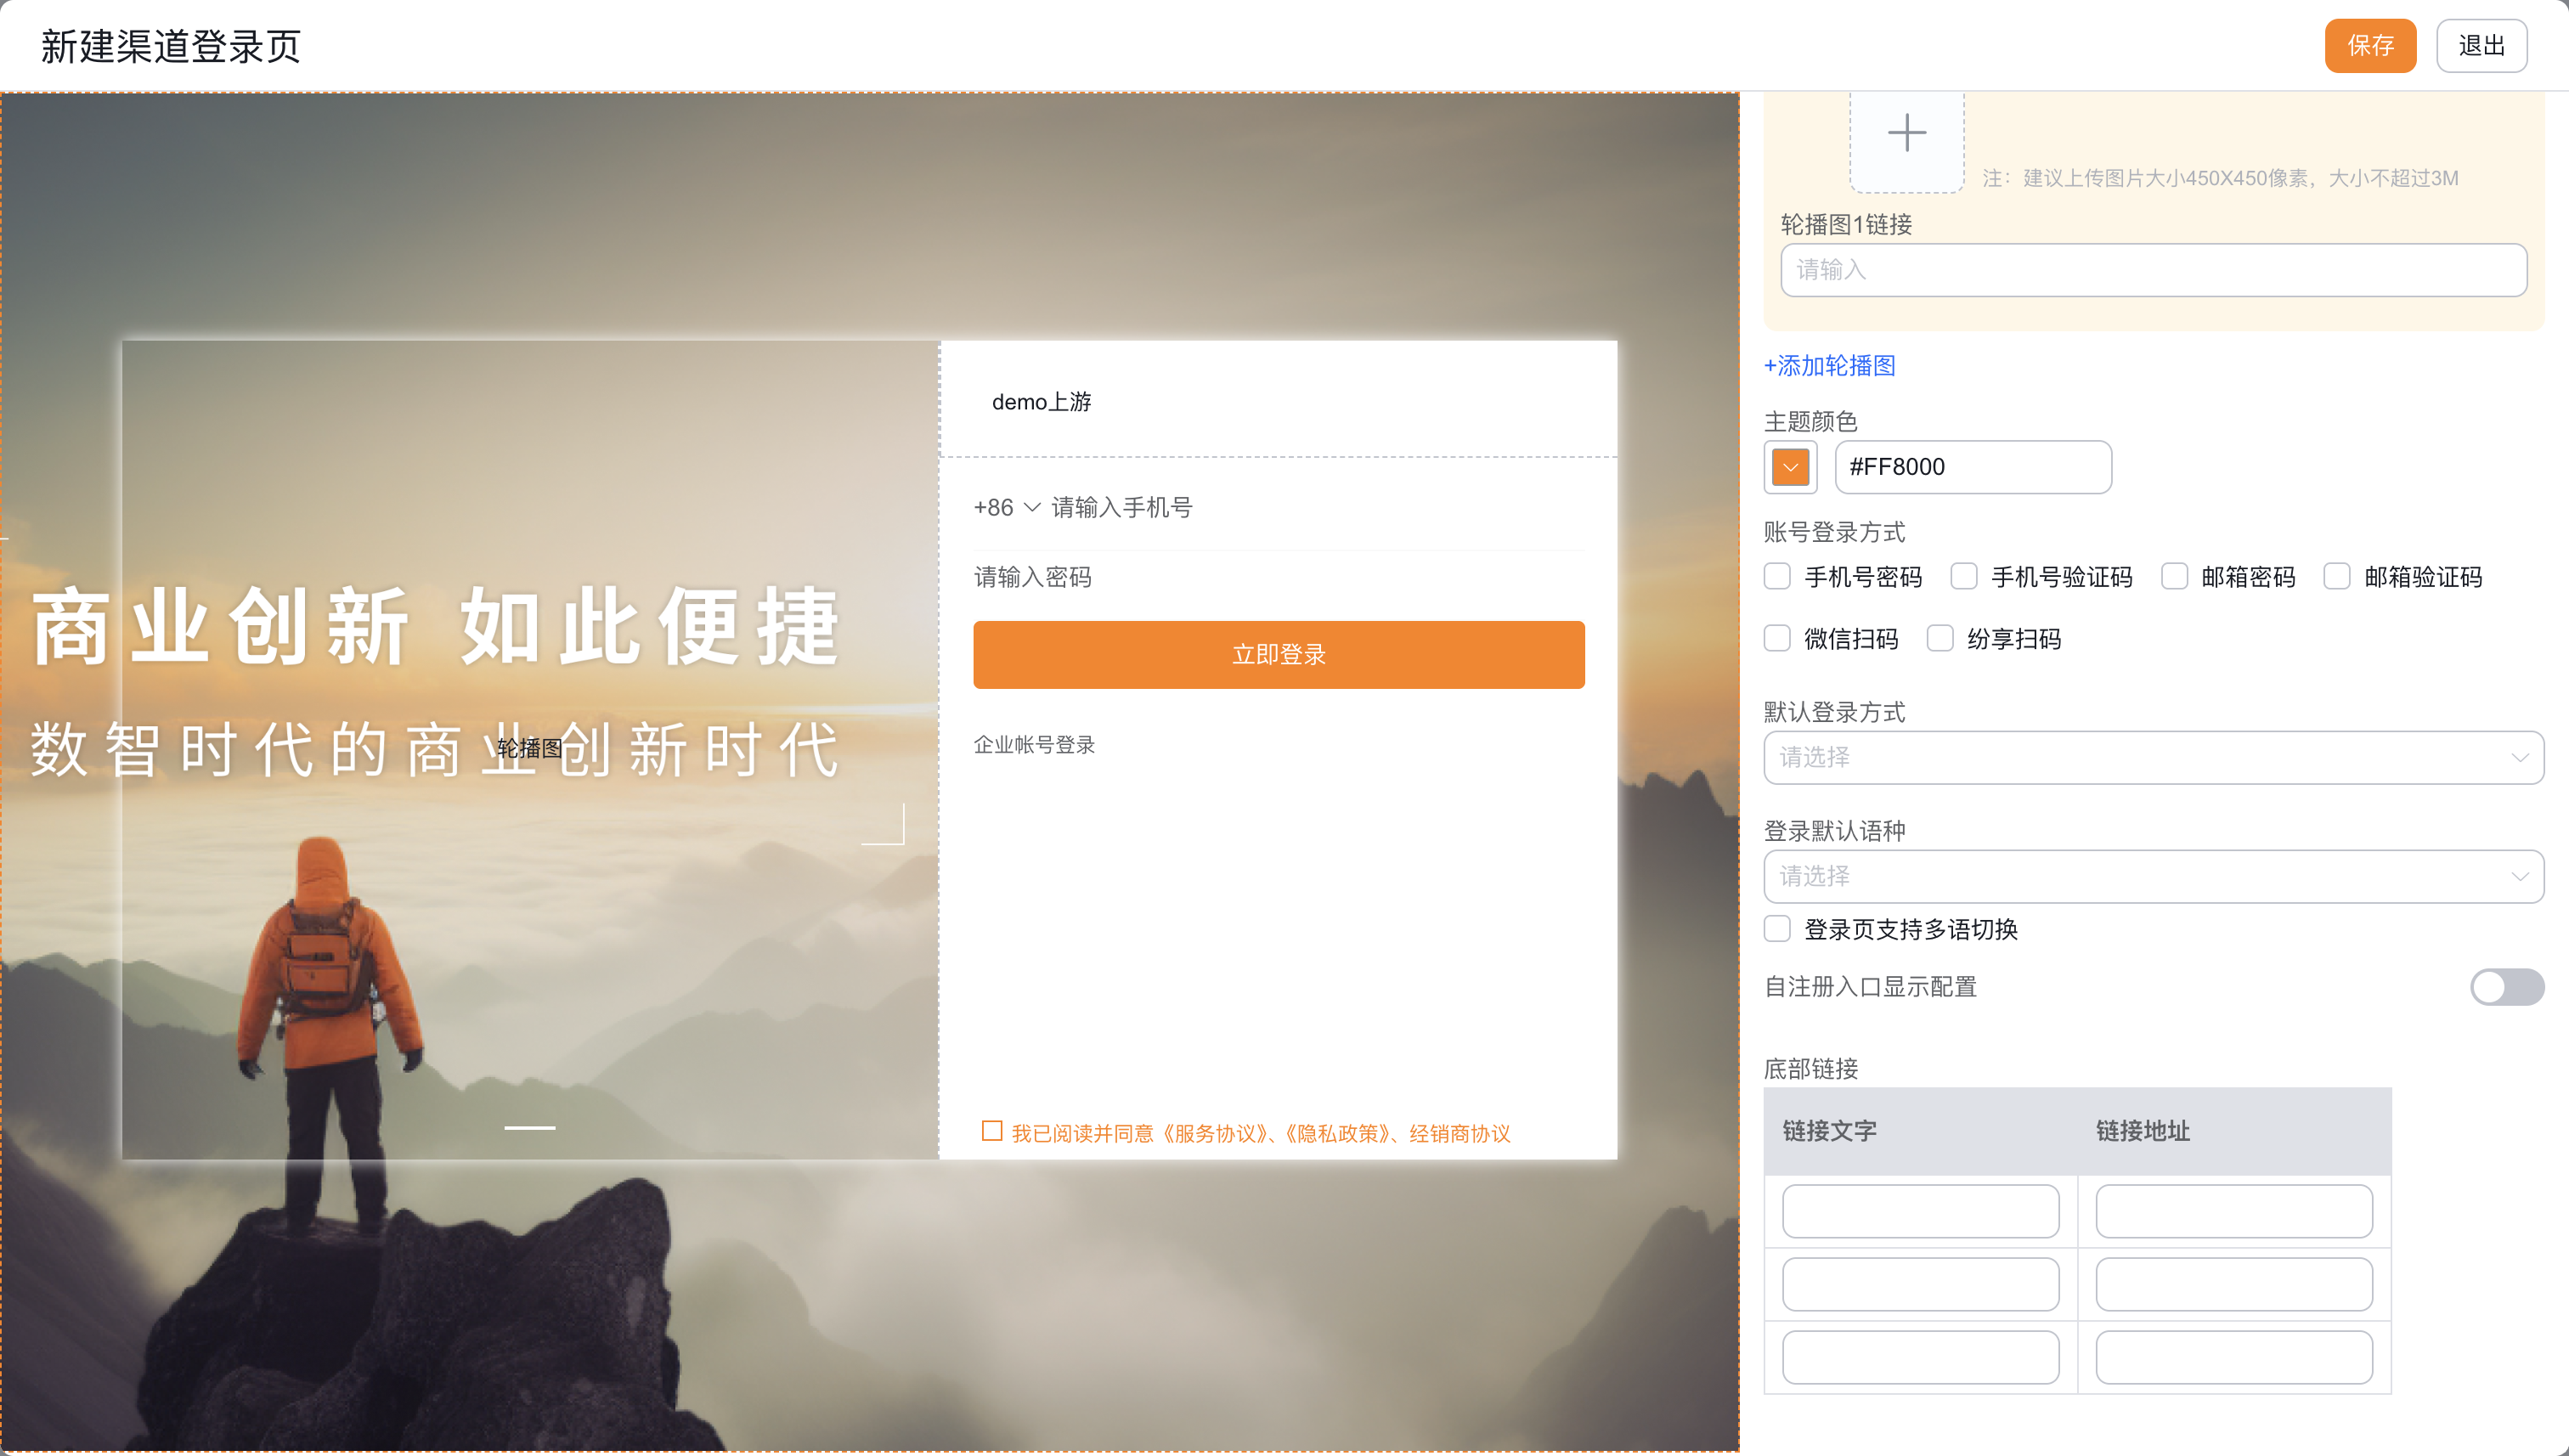2569x1456 pixels.
Task: Check the 手机号验证码 login option
Action: click(1964, 576)
